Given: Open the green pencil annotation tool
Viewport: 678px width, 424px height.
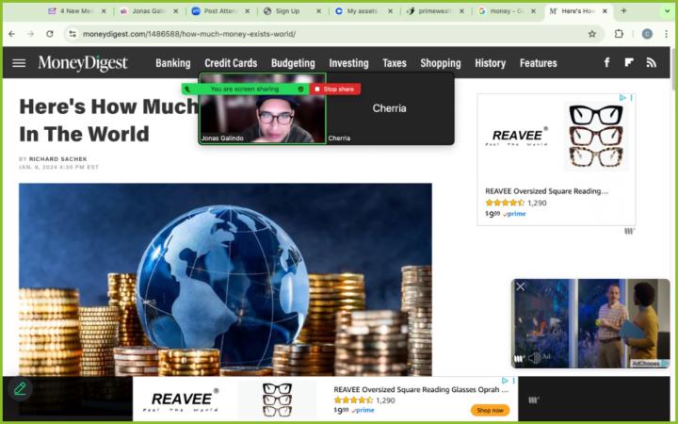Looking at the screenshot, I should tap(20, 388).
